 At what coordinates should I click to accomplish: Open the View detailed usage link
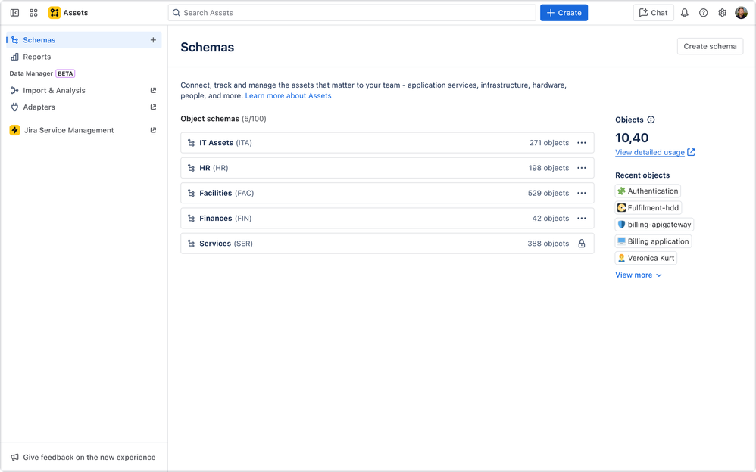[649, 152]
